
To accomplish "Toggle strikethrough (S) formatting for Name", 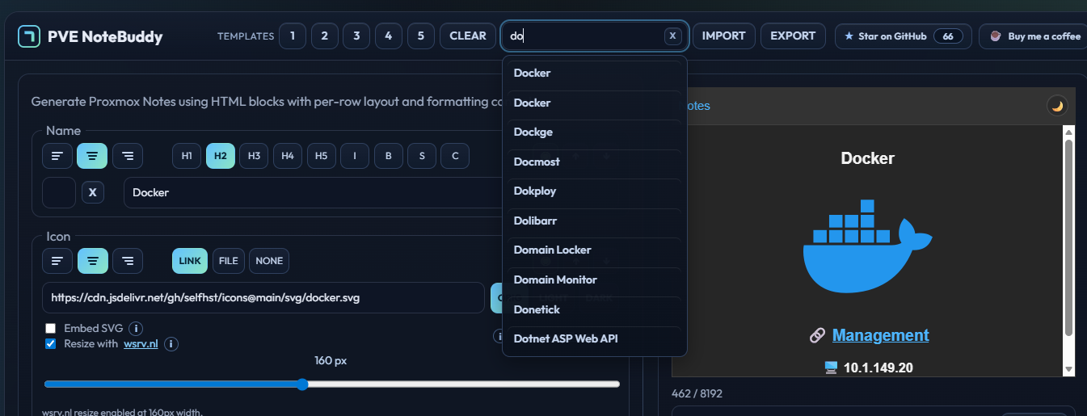I will (422, 155).
